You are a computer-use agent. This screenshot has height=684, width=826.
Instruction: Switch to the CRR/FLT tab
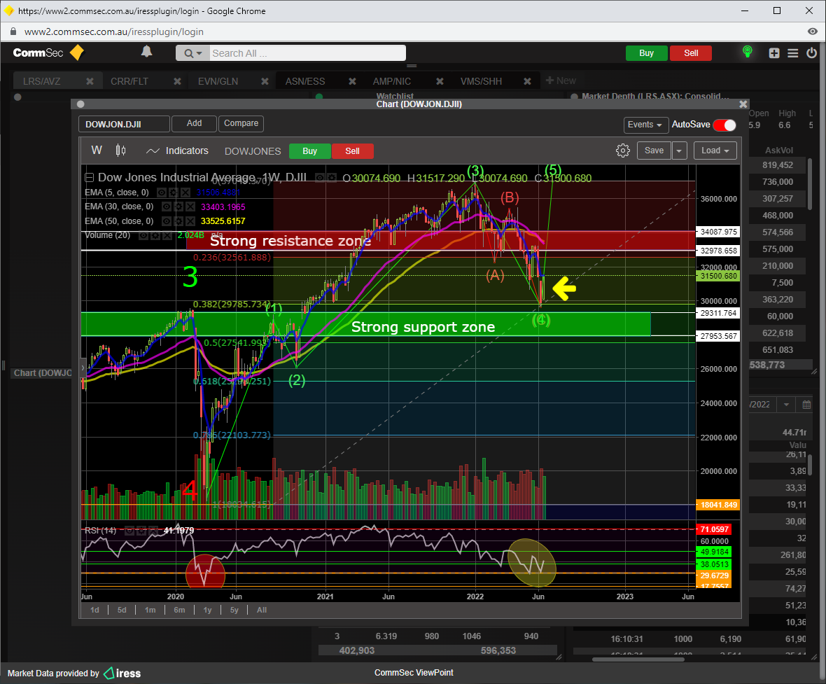(x=129, y=81)
